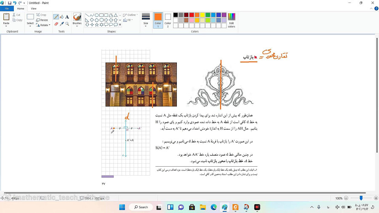The image size is (379, 213).
Task: Choose the black color swatch
Action: 176,15
